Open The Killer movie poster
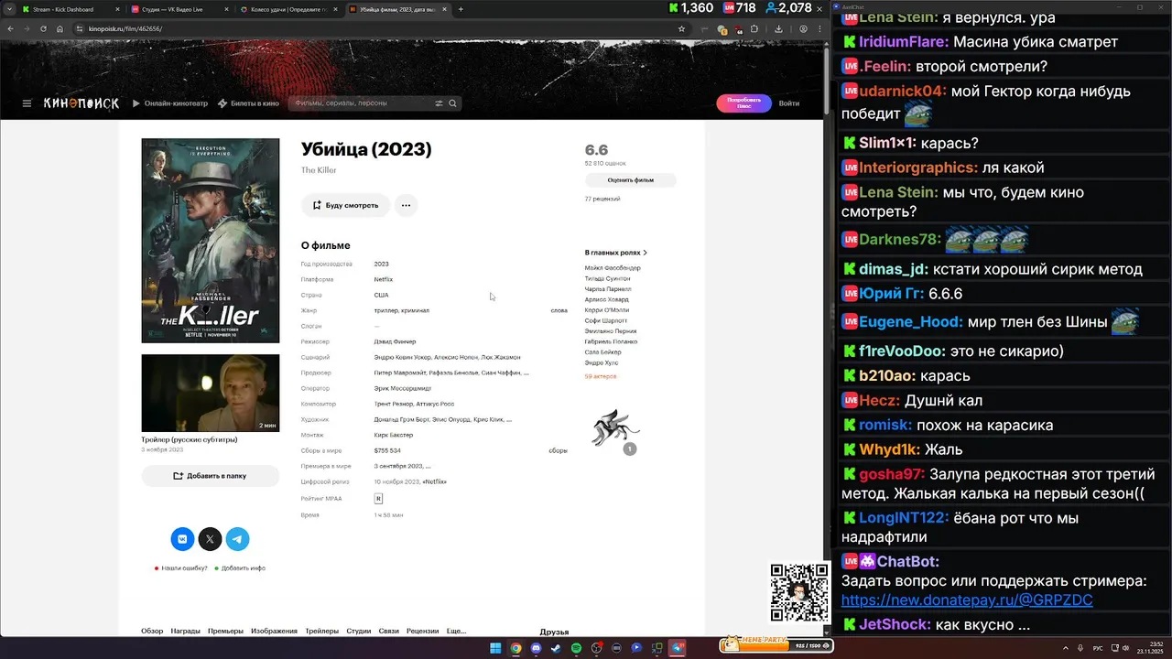This screenshot has width=1172, height=659. click(x=210, y=241)
